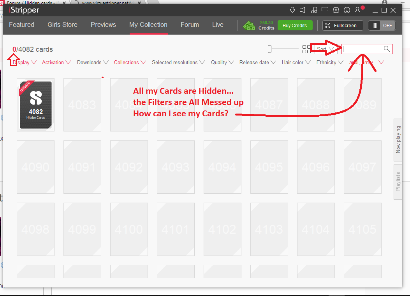Select the My Collection tab
Viewport: 410px width, 296px height.
point(148,25)
